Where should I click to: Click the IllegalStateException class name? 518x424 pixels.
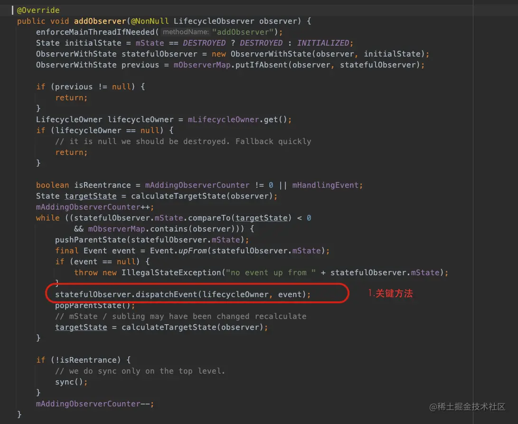pos(171,272)
